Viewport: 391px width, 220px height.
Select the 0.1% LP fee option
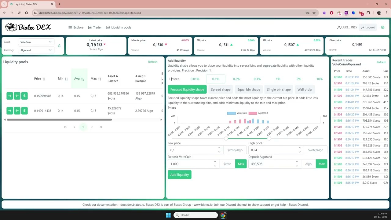click(216, 79)
